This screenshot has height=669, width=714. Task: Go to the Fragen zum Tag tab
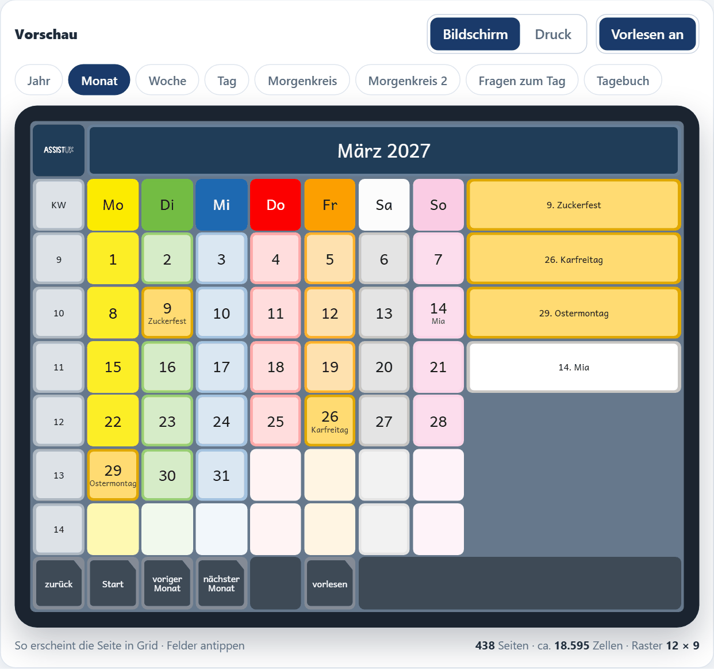coord(522,81)
